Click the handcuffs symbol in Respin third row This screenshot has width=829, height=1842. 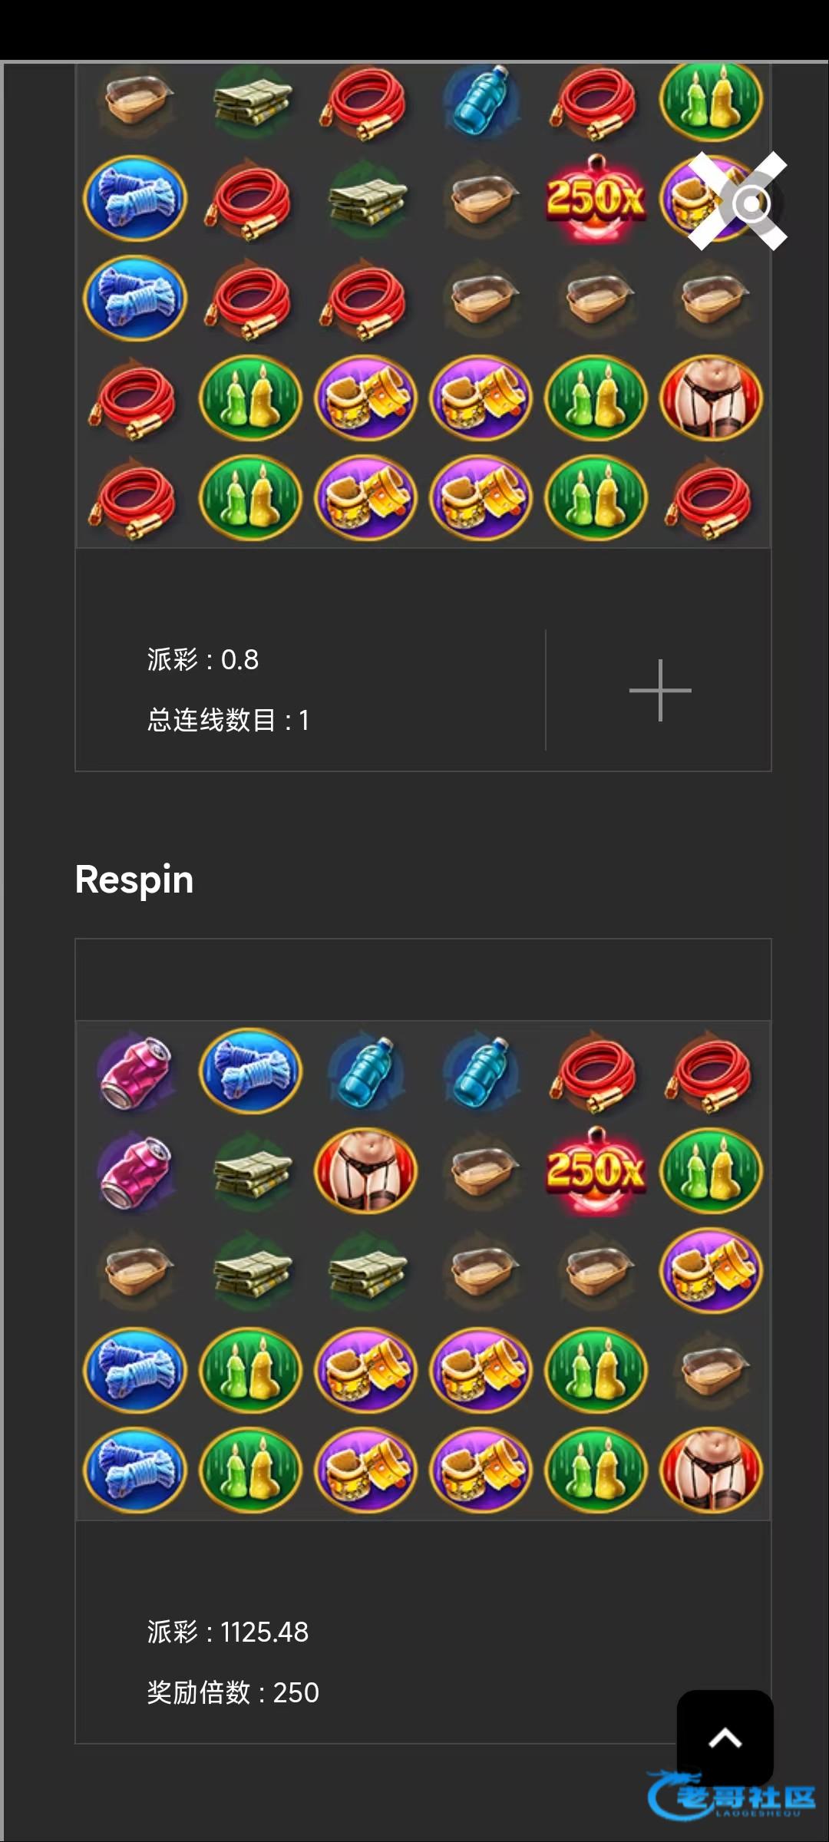click(x=712, y=1270)
